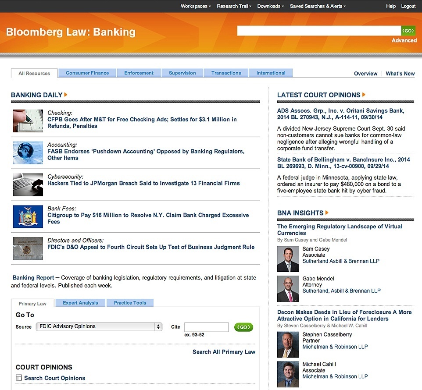Open the JPMorgan Breach hackers article

pyautogui.click(x=143, y=183)
